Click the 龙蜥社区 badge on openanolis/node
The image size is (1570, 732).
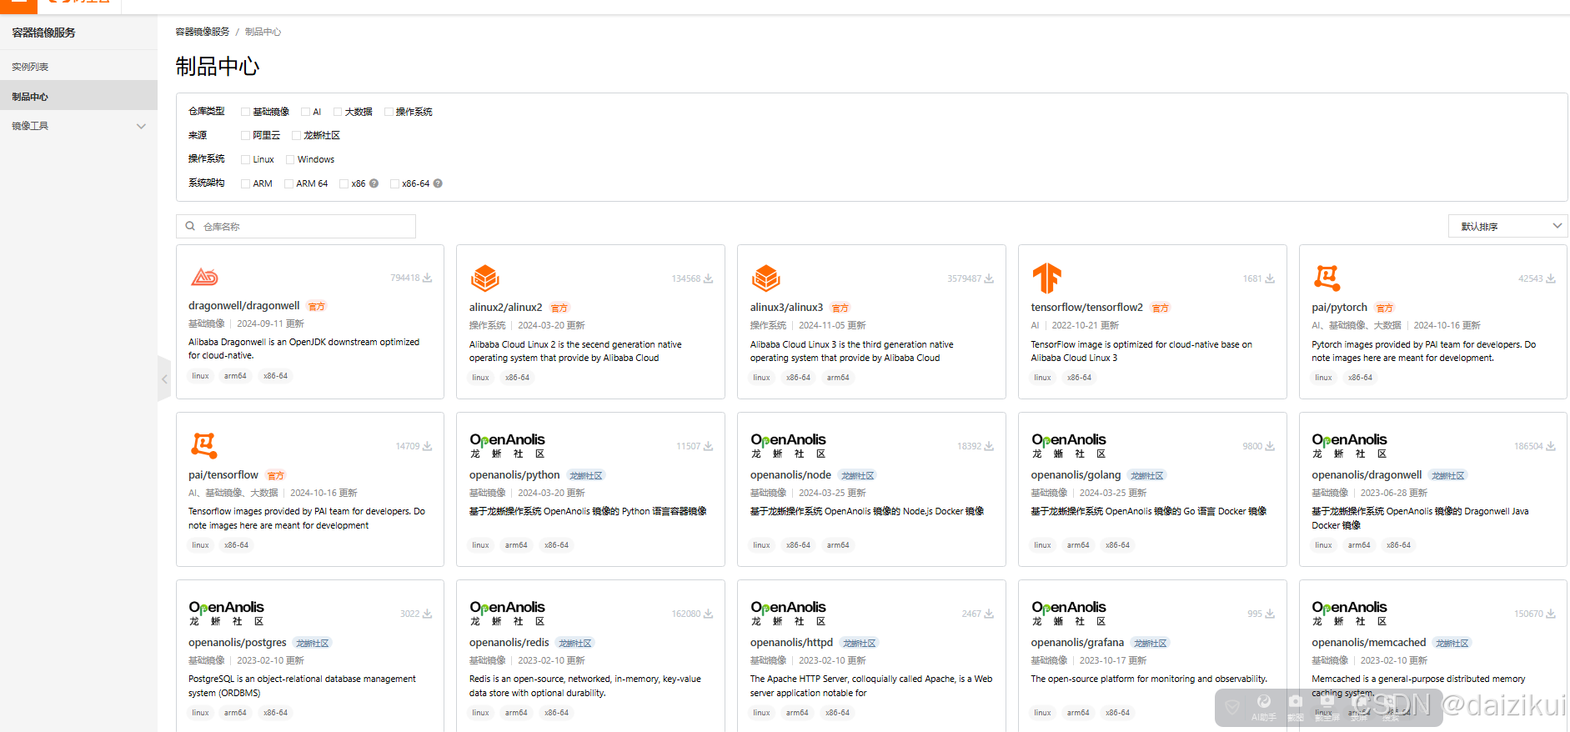pos(858,475)
